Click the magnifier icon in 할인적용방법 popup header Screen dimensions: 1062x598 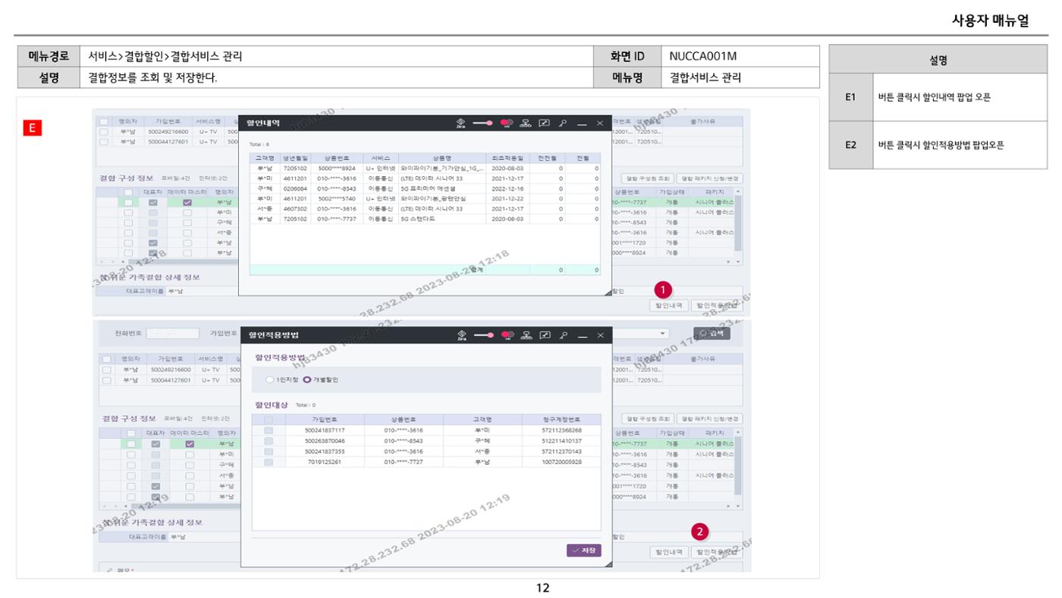563,335
